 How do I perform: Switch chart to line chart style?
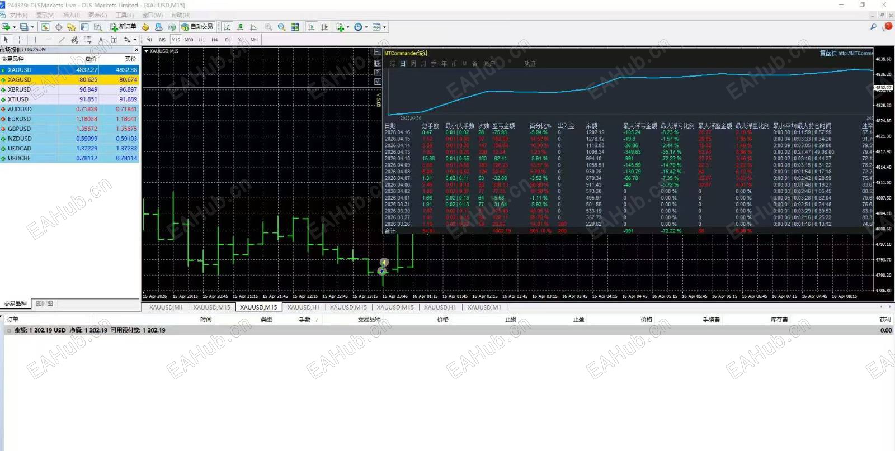click(253, 27)
